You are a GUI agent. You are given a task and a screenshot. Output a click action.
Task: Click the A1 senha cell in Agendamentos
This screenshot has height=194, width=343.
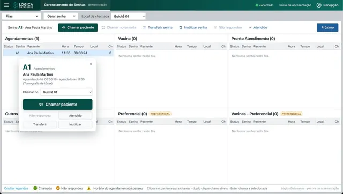(x=18, y=53)
